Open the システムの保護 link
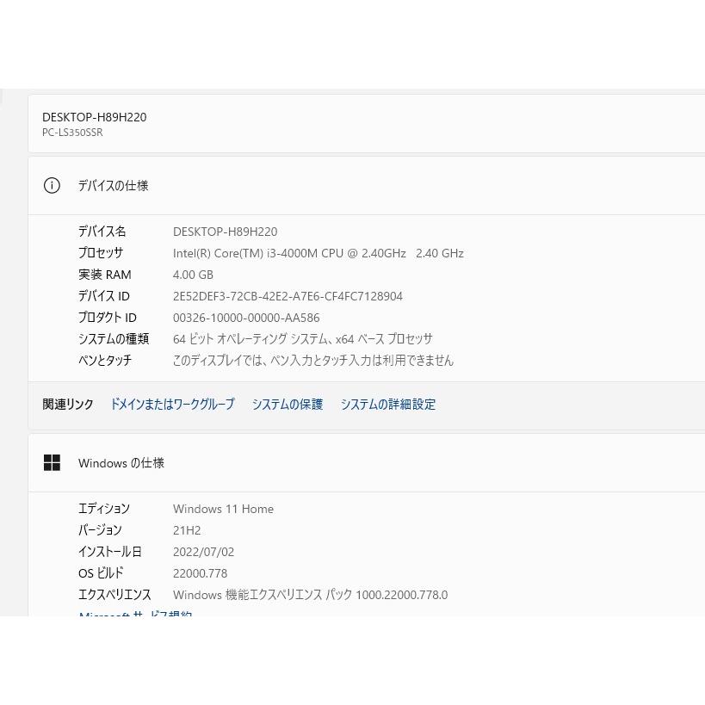Screen dimensions: 705x705 288,405
